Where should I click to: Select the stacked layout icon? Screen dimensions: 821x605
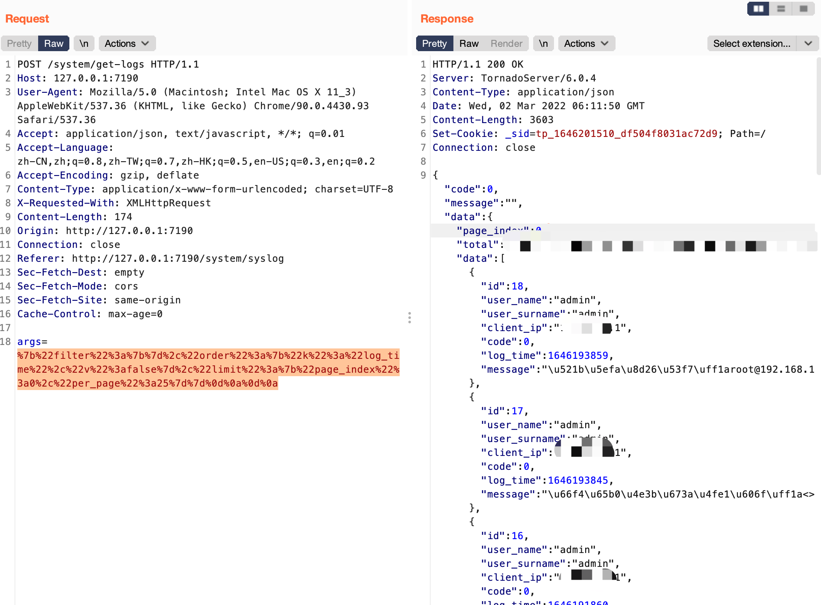point(781,9)
